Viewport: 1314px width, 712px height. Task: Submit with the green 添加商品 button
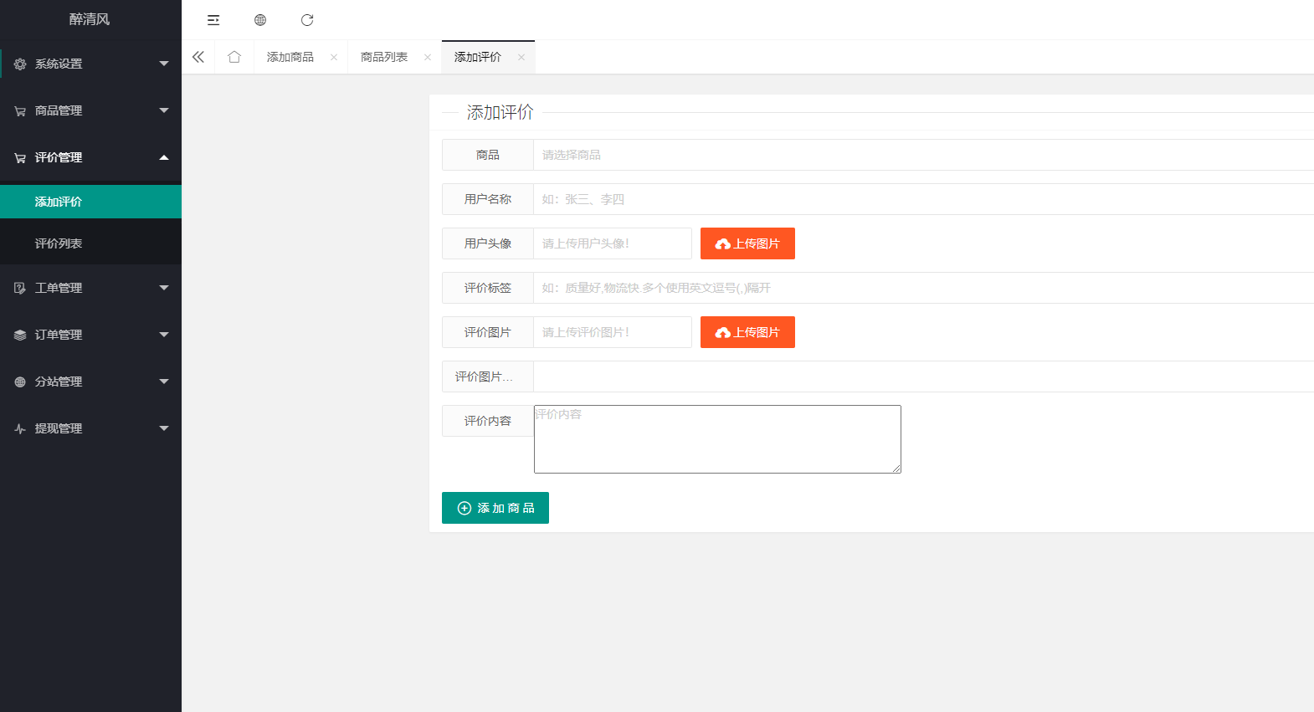click(495, 508)
